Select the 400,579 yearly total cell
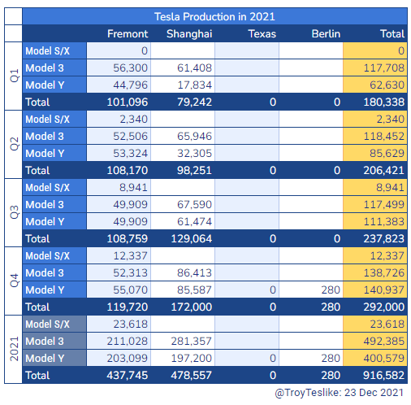 pyautogui.click(x=375, y=358)
